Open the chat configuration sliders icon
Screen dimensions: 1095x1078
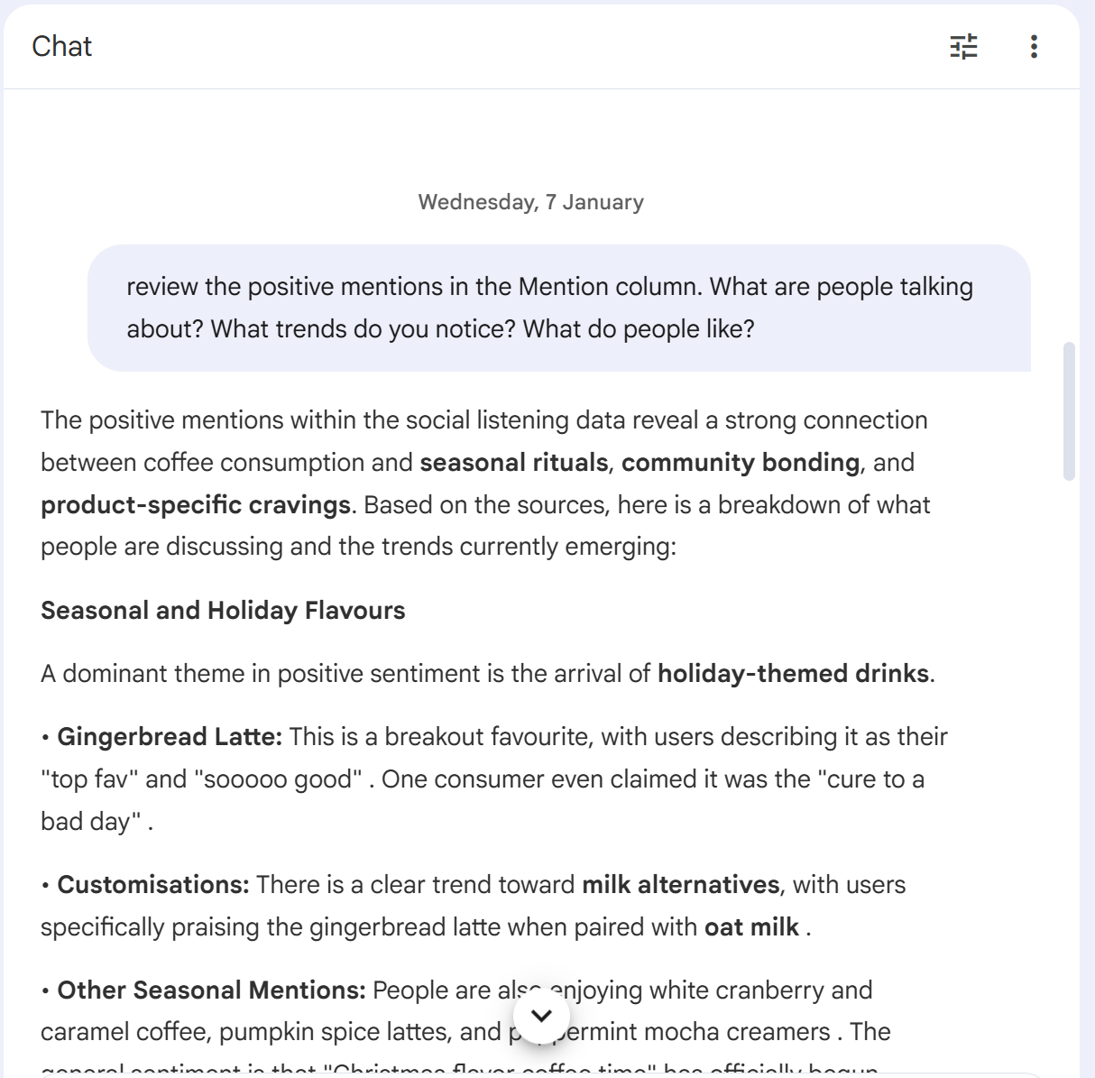coord(963,46)
